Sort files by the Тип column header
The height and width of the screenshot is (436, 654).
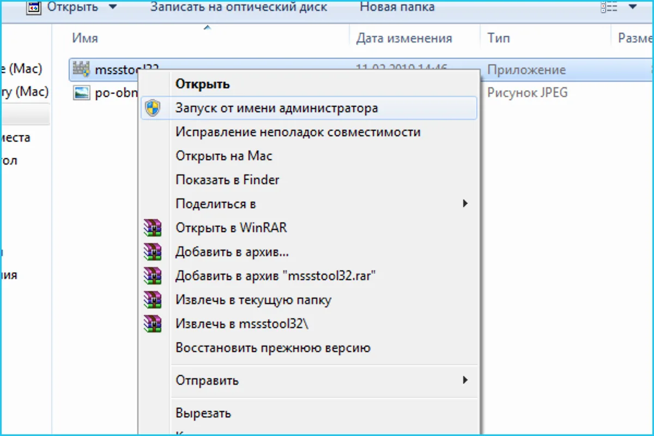pos(499,38)
